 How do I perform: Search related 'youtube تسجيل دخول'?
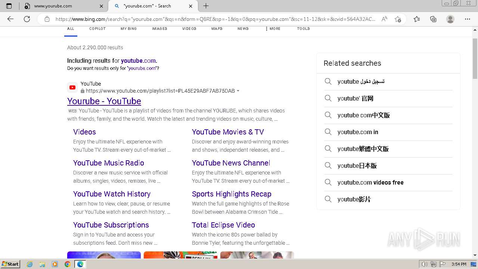(x=388, y=81)
